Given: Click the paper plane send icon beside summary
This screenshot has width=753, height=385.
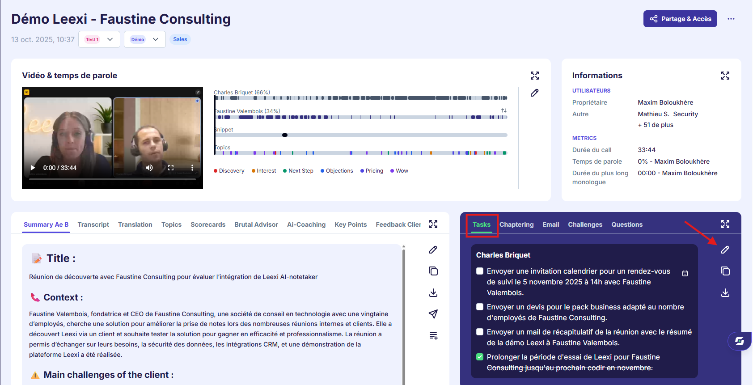Looking at the screenshot, I should 433,314.
